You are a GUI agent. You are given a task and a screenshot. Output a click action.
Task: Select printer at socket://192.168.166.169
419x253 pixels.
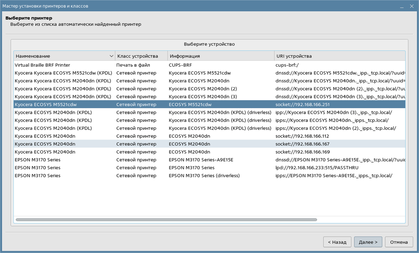(x=209, y=152)
